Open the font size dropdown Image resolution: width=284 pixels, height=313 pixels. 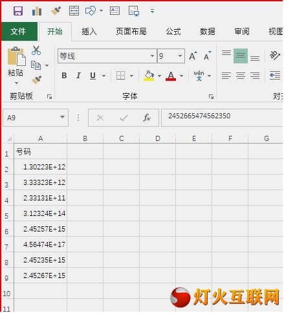[180, 56]
